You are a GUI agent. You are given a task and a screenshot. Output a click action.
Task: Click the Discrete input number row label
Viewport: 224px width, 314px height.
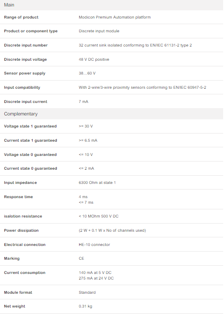pos(26,45)
